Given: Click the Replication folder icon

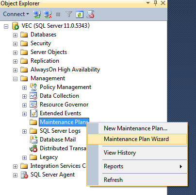Looking at the screenshot, I should coord(24,61).
